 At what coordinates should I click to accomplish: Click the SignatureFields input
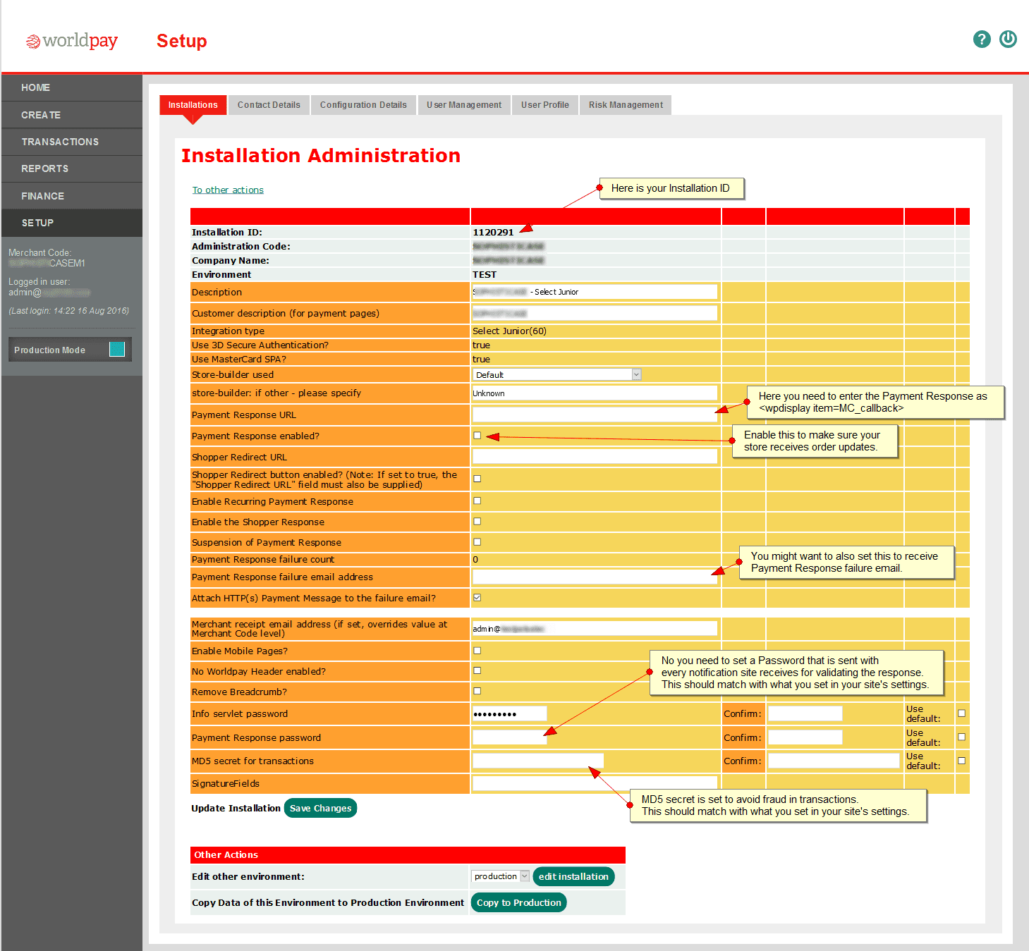click(595, 783)
